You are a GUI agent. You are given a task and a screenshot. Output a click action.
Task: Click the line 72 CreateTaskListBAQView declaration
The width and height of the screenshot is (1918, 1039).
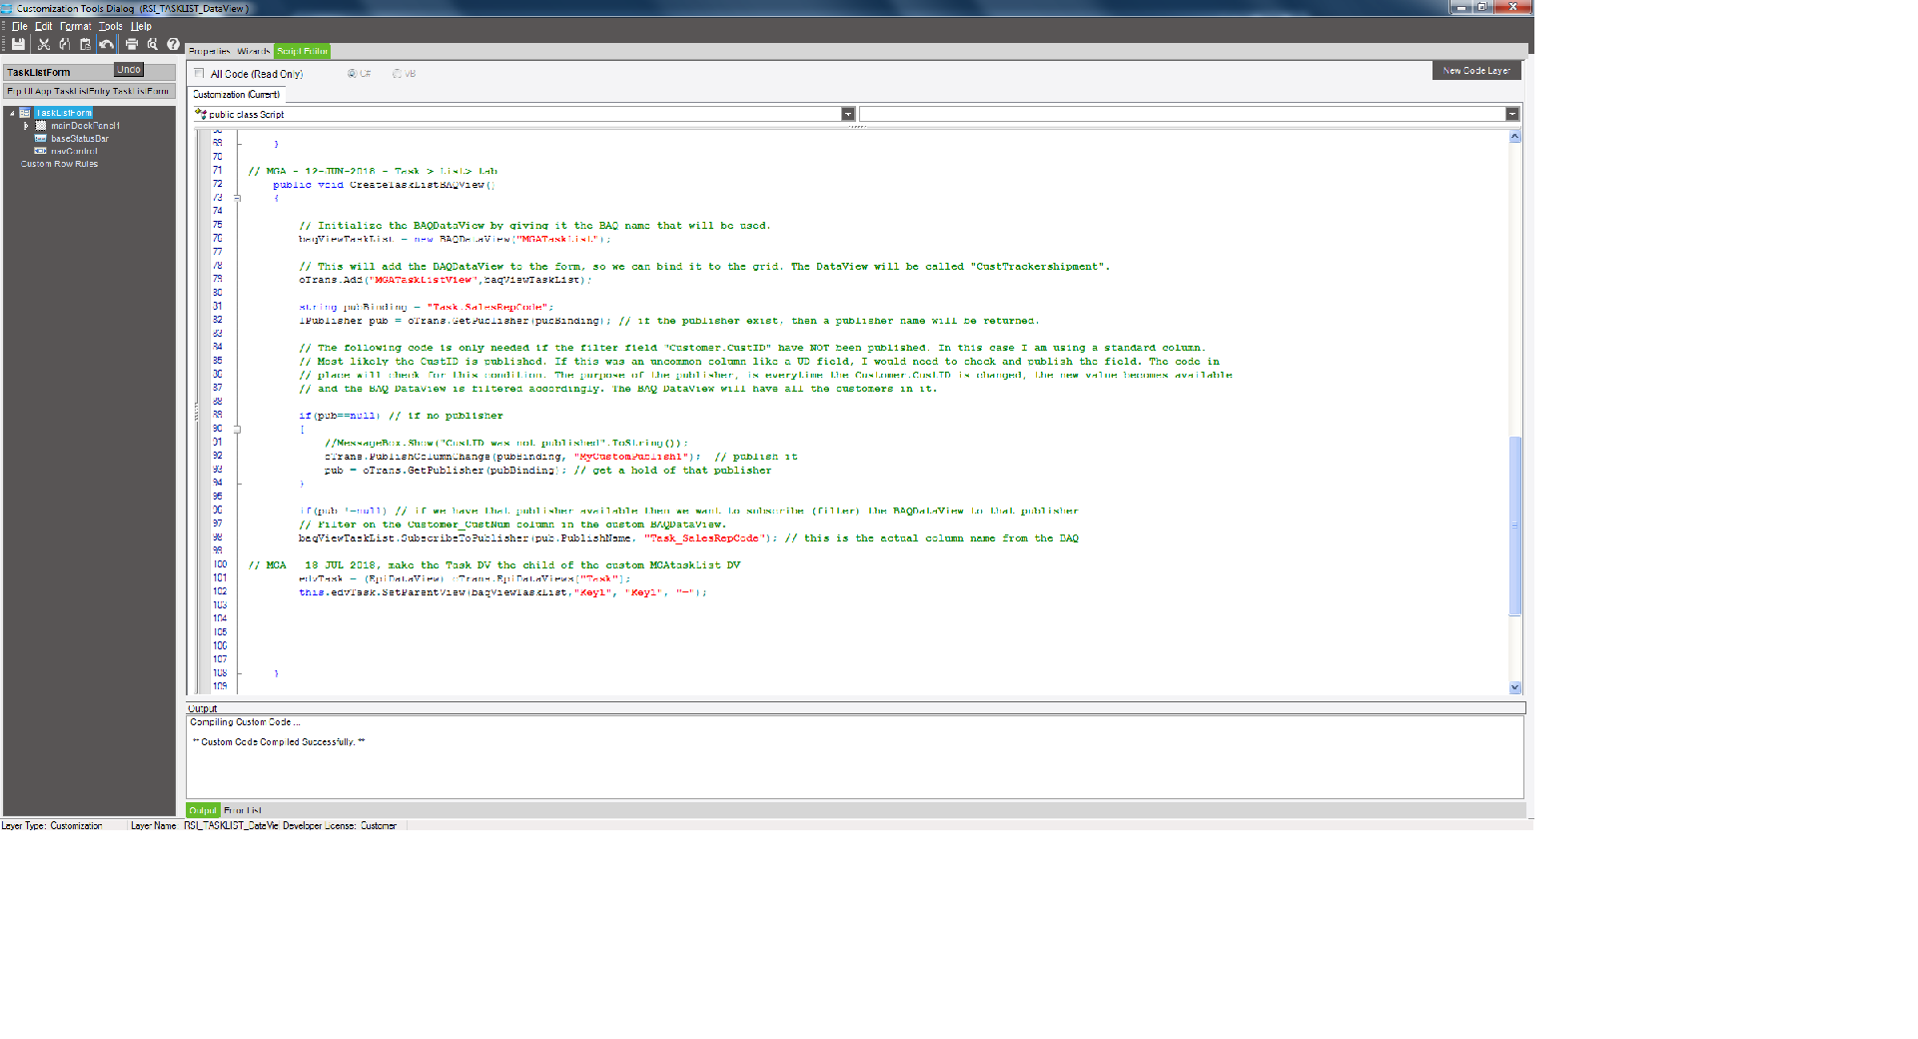[385, 185]
